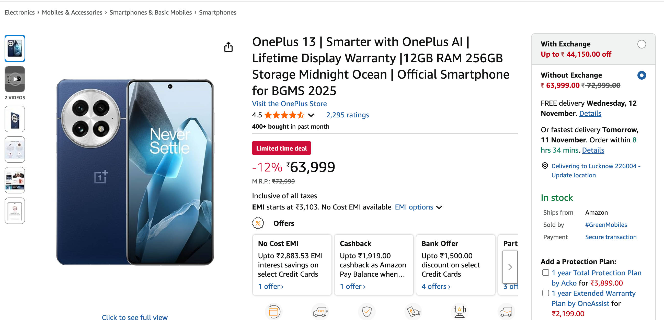Open the Smartphones breadcrumb category

(217, 12)
